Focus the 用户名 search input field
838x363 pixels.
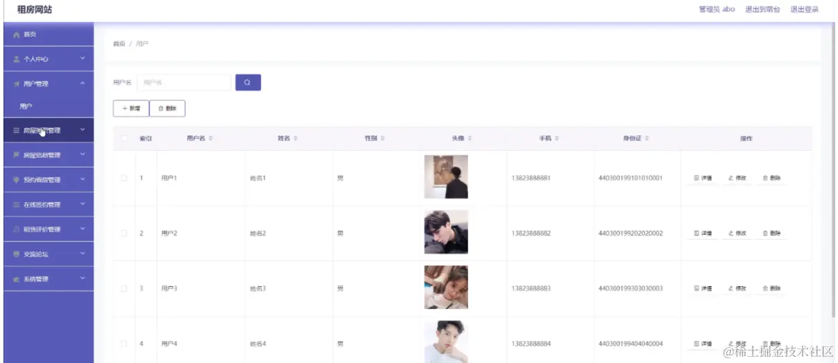pos(184,82)
